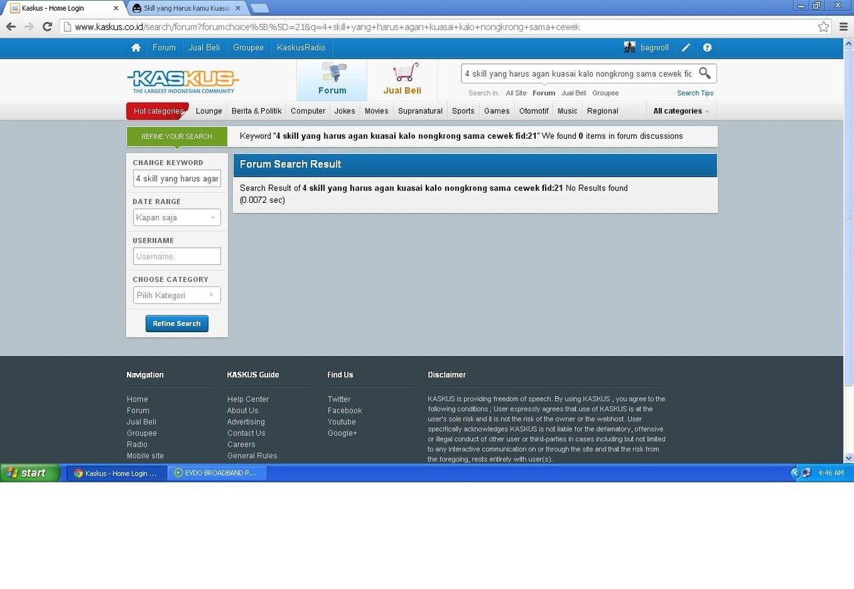This screenshot has height=589, width=854.
Task: Click the browser forward arrow
Action: 29,27
